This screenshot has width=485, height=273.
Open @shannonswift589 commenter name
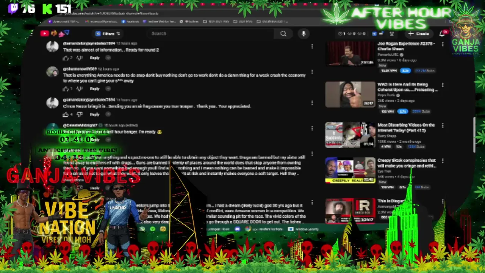(x=80, y=69)
